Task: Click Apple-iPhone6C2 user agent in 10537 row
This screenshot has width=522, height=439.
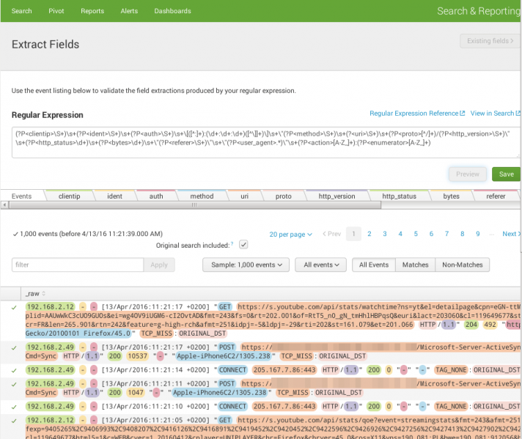Action: pyautogui.click(x=224, y=356)
